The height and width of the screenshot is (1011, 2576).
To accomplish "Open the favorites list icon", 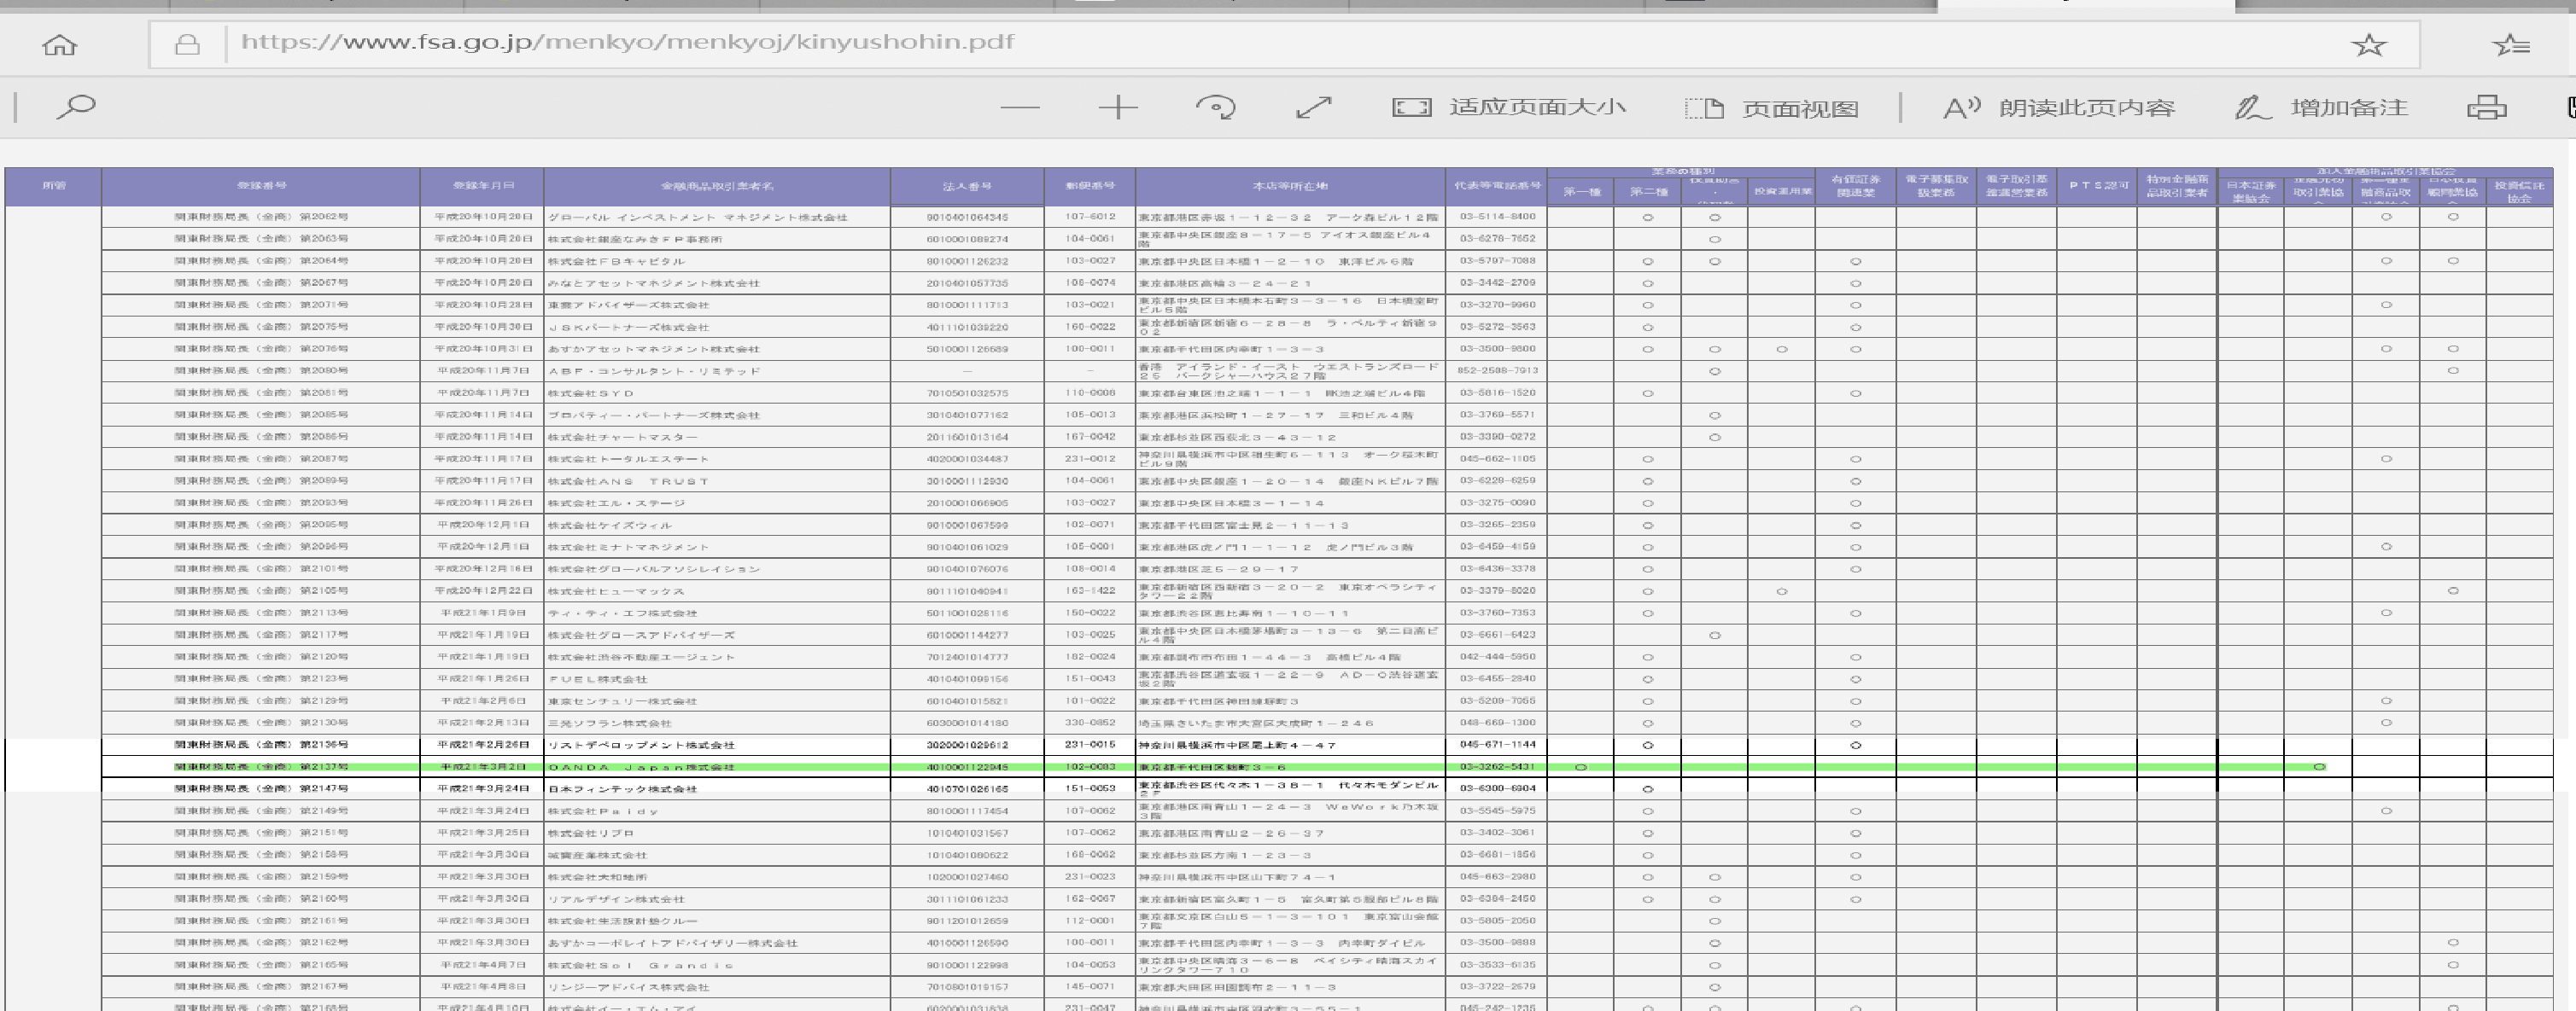I will 2511,45.
